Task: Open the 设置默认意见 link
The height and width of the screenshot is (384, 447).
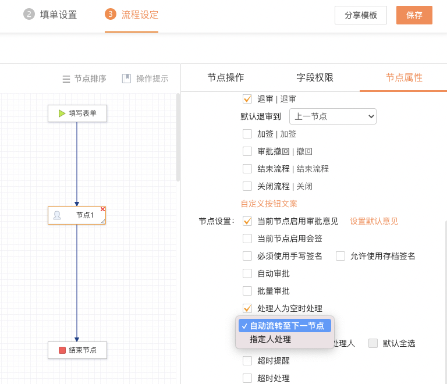Action: pos(374,221)
